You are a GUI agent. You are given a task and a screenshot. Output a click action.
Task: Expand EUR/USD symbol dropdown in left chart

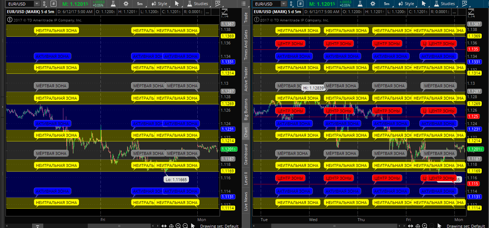coord(37,4)
